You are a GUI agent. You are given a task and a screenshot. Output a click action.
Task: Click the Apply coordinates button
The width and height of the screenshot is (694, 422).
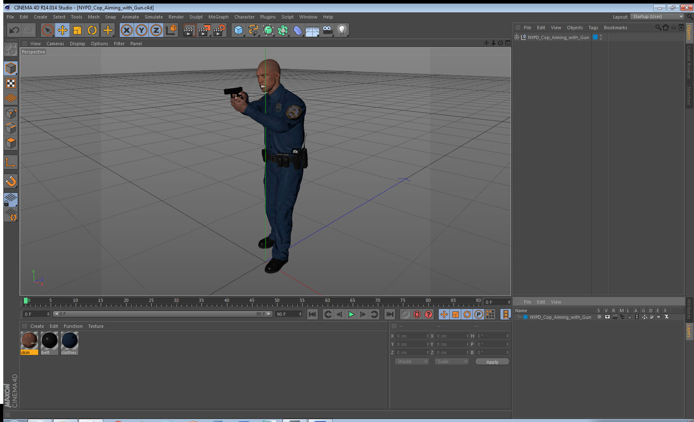(492, 362)
